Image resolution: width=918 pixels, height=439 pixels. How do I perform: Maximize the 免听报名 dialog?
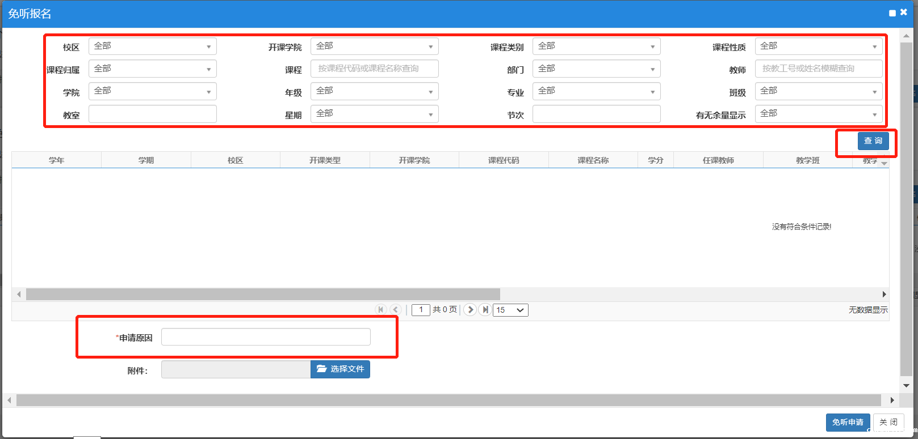pos(892,13)
